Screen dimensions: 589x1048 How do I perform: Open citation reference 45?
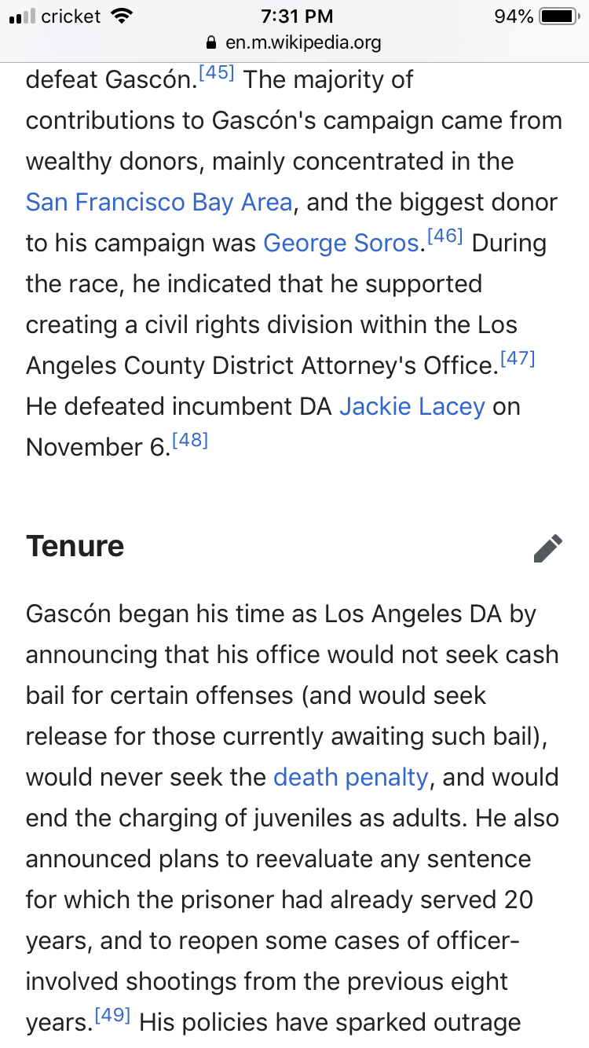(x=217, y=74)
